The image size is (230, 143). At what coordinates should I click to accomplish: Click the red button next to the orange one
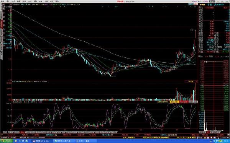[x=184, y=102]
